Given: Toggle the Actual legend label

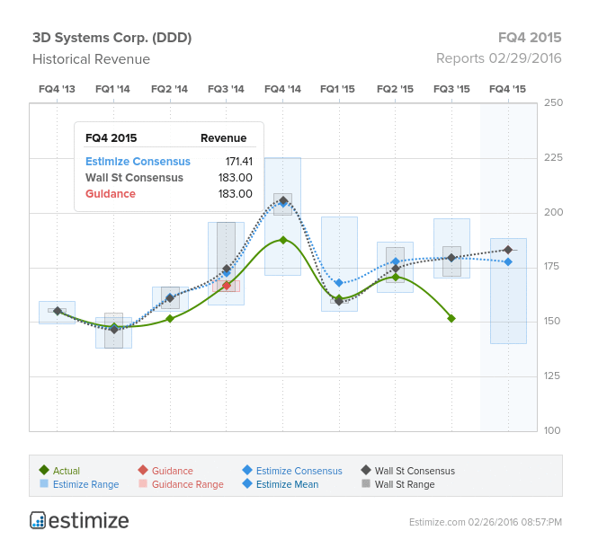Looking at the screenshot, I should 67,471.
